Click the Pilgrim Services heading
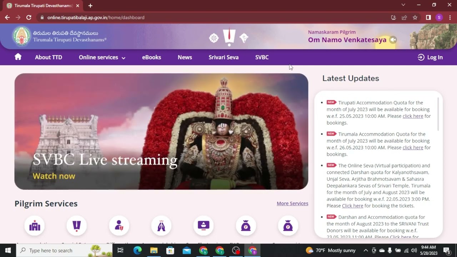The image size is (457, 257). click(x=46, y=203)
